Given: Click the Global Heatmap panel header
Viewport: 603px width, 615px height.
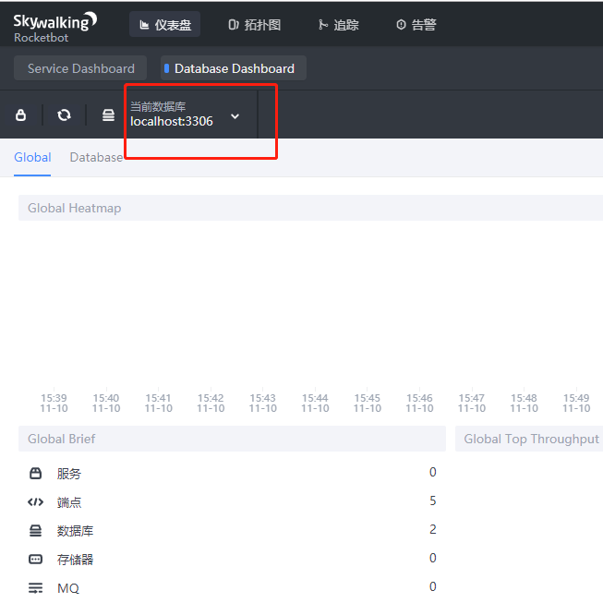Looking at the screenshot, I should click(x=310, y=208).
